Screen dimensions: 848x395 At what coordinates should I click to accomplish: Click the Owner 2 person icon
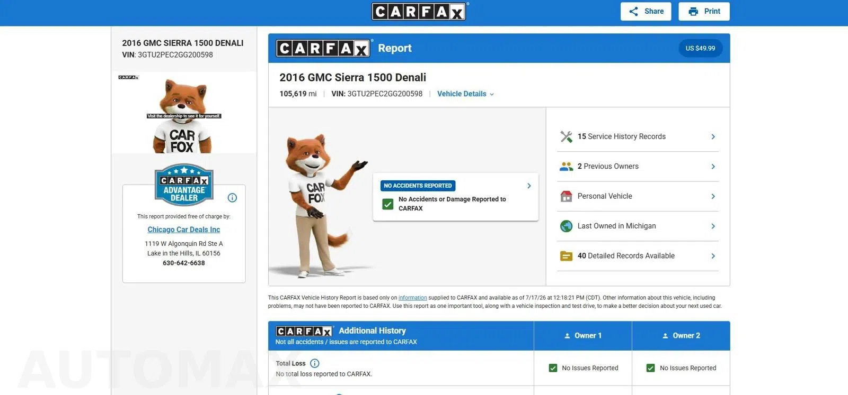[x=665, y=336]
